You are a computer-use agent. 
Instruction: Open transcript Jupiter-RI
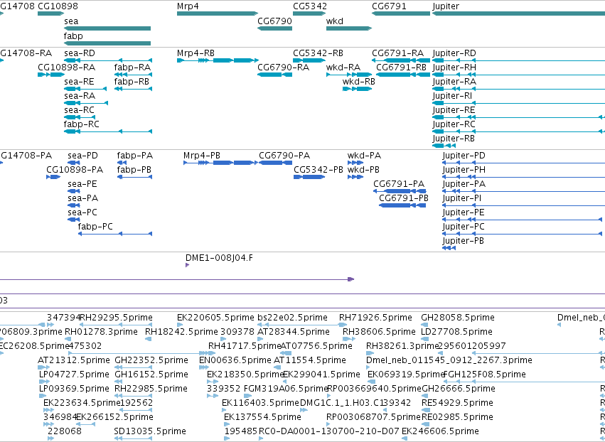(x=452, y=96)
